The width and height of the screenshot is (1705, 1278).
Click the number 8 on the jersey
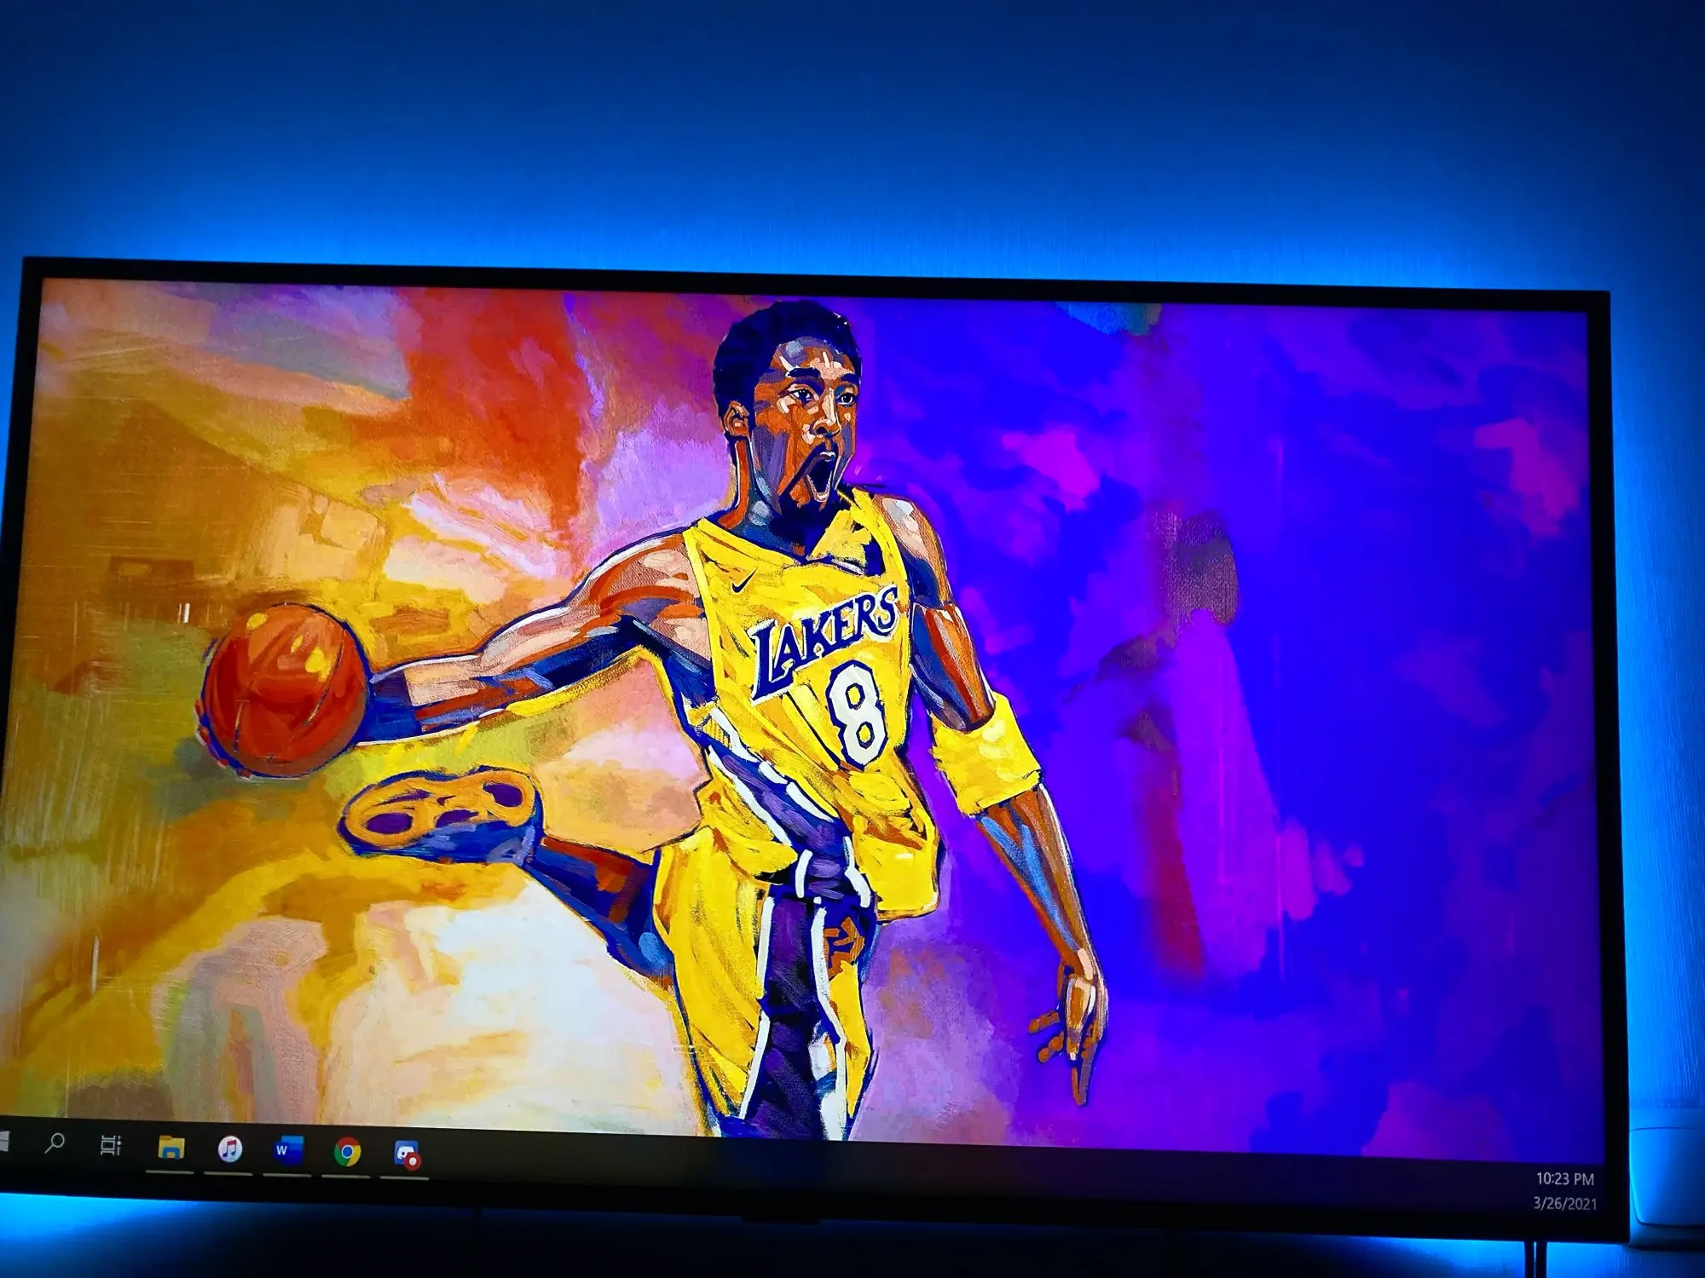(x=858, y=716)
